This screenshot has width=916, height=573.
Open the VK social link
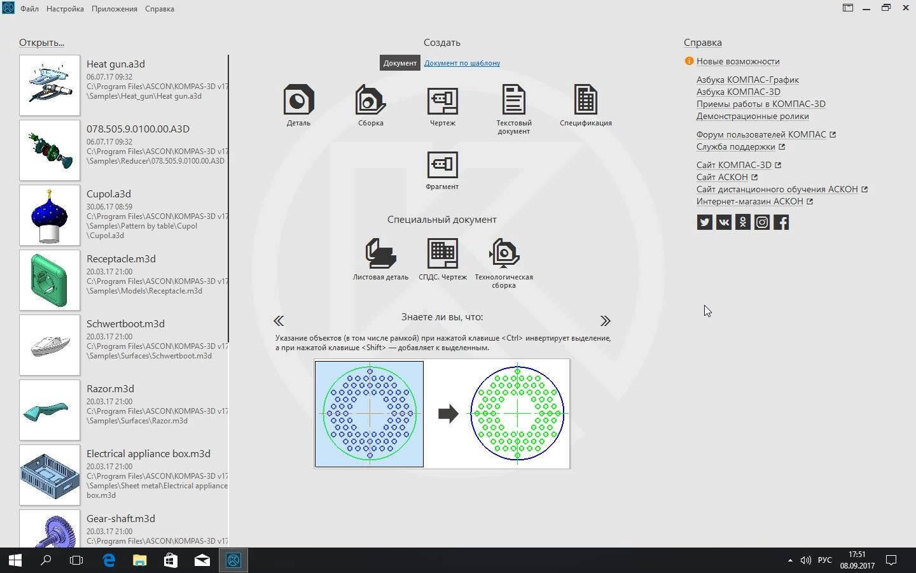point(723,222)
